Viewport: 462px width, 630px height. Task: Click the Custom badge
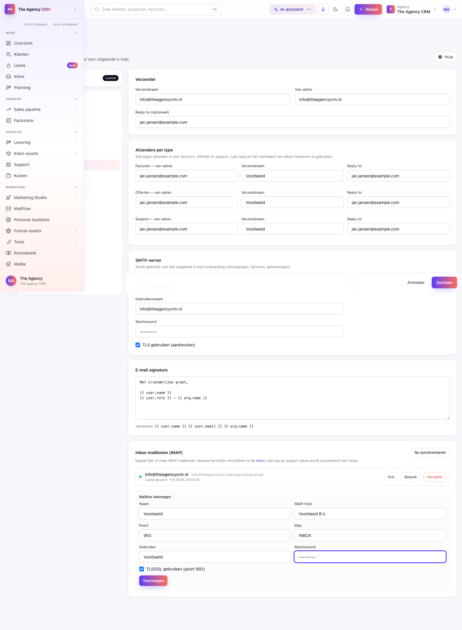(110, 78)
